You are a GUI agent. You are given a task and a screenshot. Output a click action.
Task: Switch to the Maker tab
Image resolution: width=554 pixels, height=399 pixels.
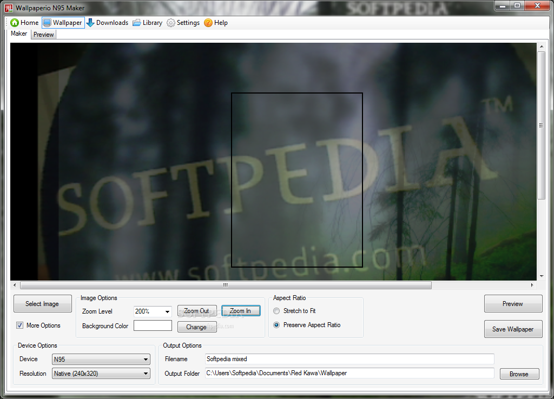pos(19,34)
